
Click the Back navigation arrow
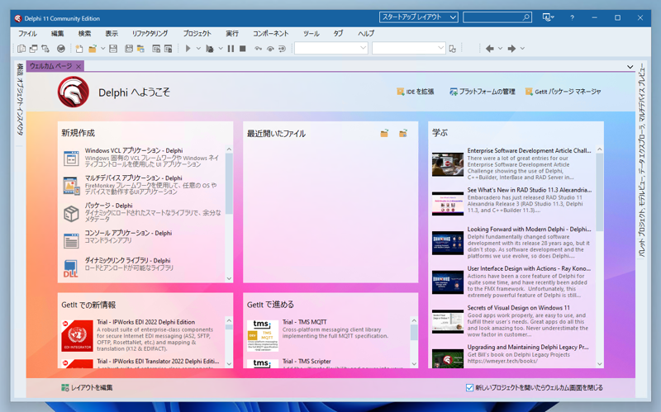click(489, 49)
